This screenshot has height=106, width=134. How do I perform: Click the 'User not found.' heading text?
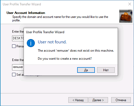pyautogui.click(x=52, y=42)
